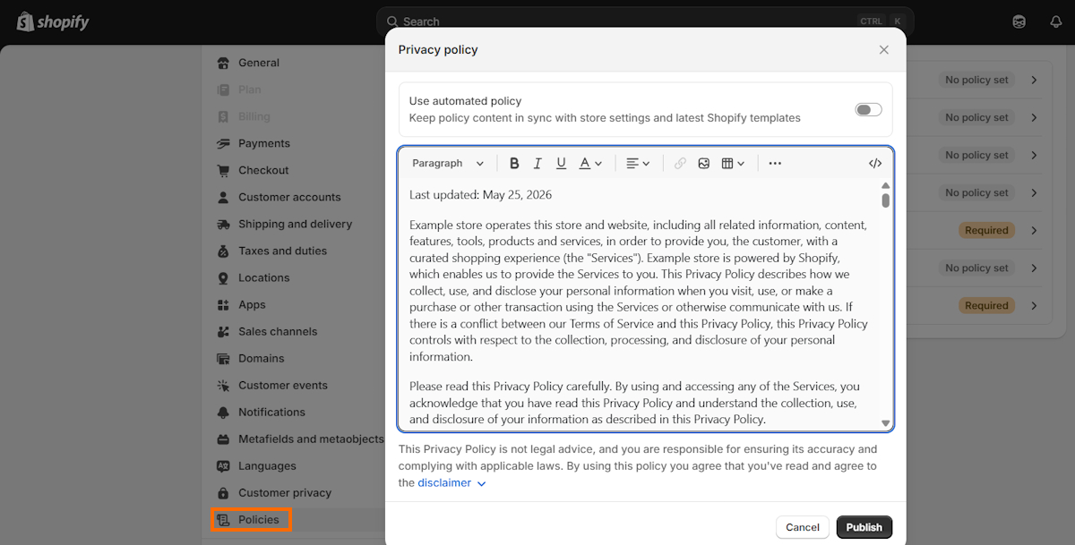The image size is (1075, 545).
Task: Open the Sidekick assistant icon in the header
Action: coord(1019,21)
